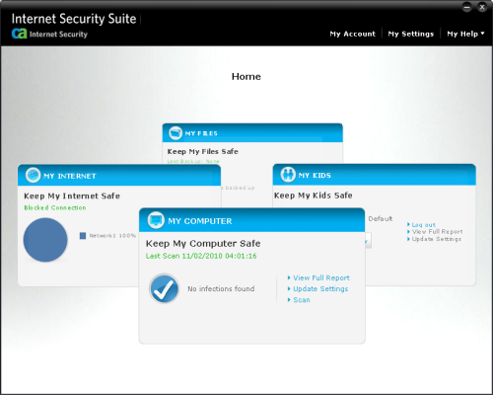493x395 pixels.
Task: Click the CA Internet Security logo
Action: [x=49, y=34]
